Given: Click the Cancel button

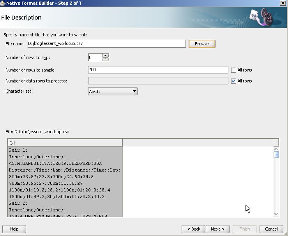Looking at the screenshot, I should 271,229.
